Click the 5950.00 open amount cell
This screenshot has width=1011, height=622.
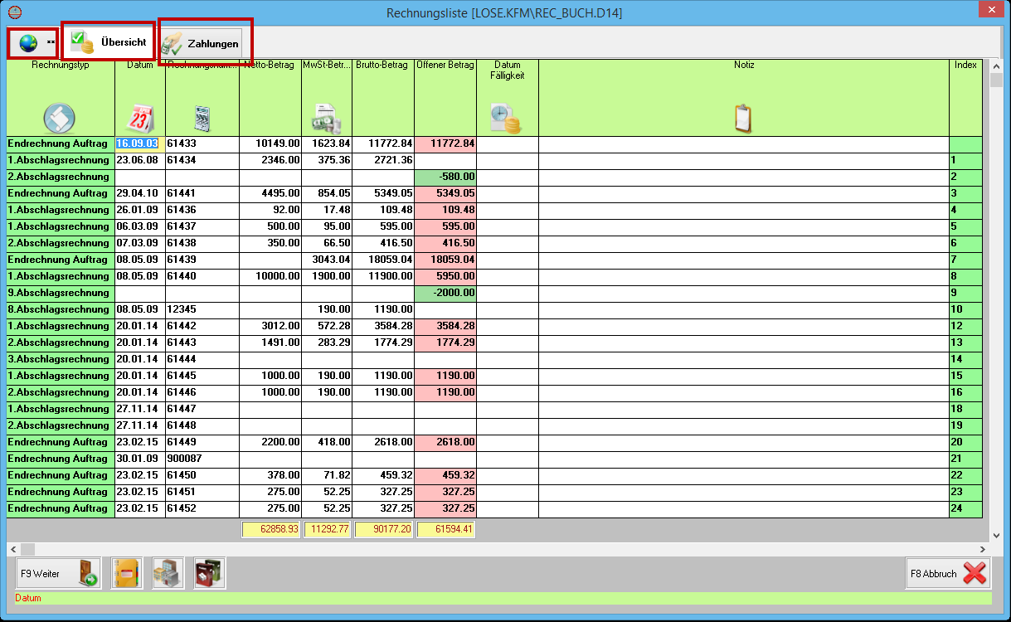pyautogui.click(x=445, y=276)
